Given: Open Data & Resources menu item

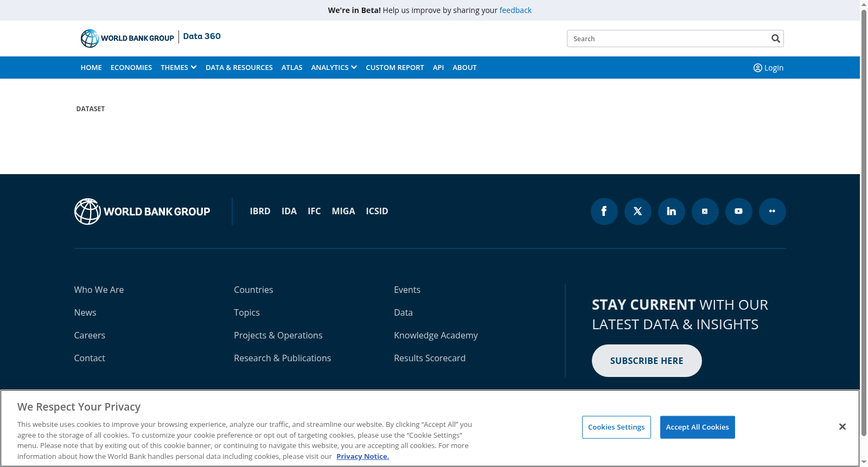Looking at the screenshot, I should point(239,68).
